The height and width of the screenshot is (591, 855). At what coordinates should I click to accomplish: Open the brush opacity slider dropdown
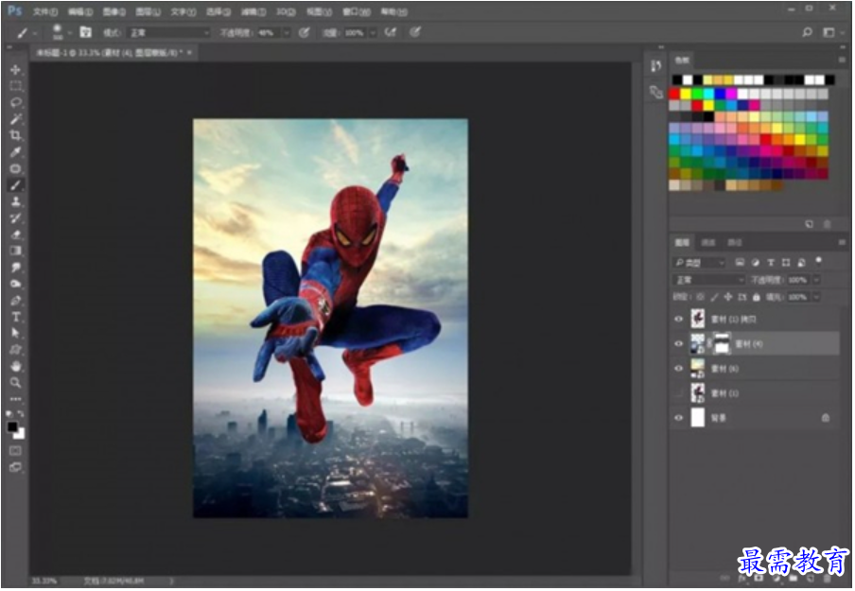(x=287, y=33)
